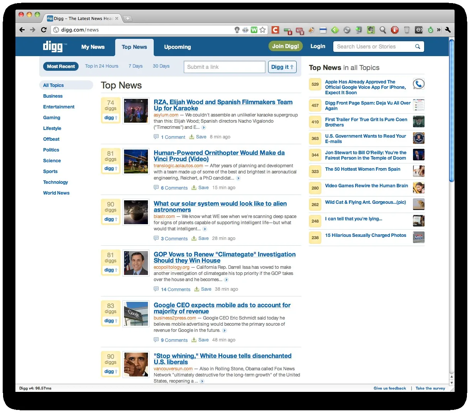Click the Digg it submit button
The width and height of the screenshot is (470, 413).
point(282,67)
